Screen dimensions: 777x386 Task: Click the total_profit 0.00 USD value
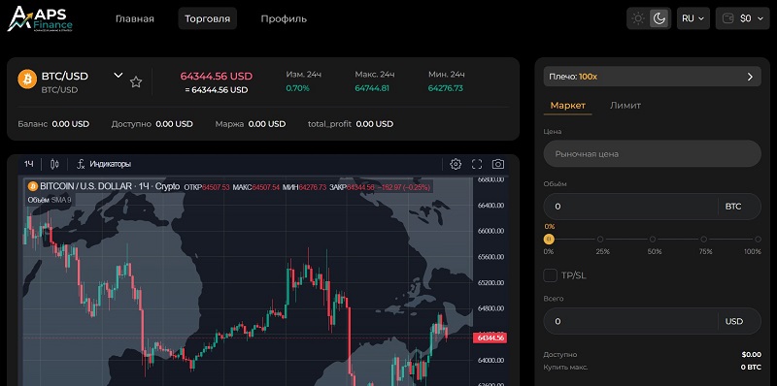click(x=375, y=124)
